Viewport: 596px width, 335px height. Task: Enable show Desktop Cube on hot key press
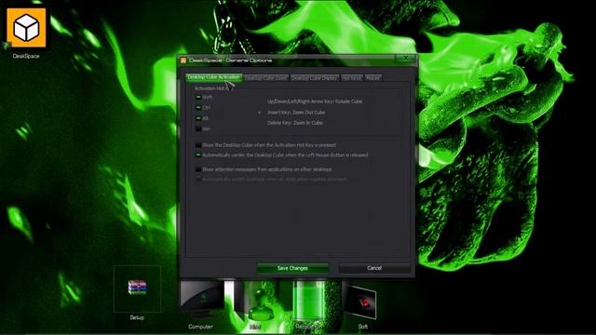click(198, 145)
